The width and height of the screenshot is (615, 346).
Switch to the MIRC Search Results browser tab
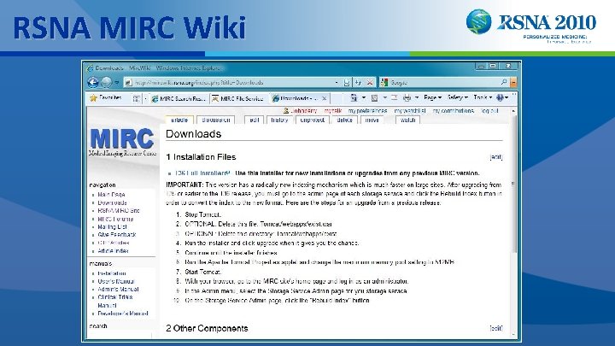(179, 98)
